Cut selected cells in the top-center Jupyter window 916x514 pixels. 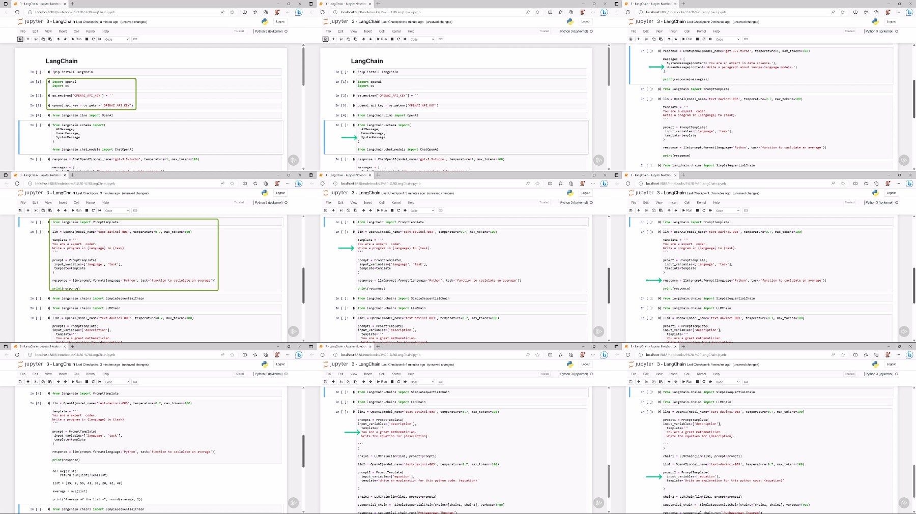tap(341, 39)
